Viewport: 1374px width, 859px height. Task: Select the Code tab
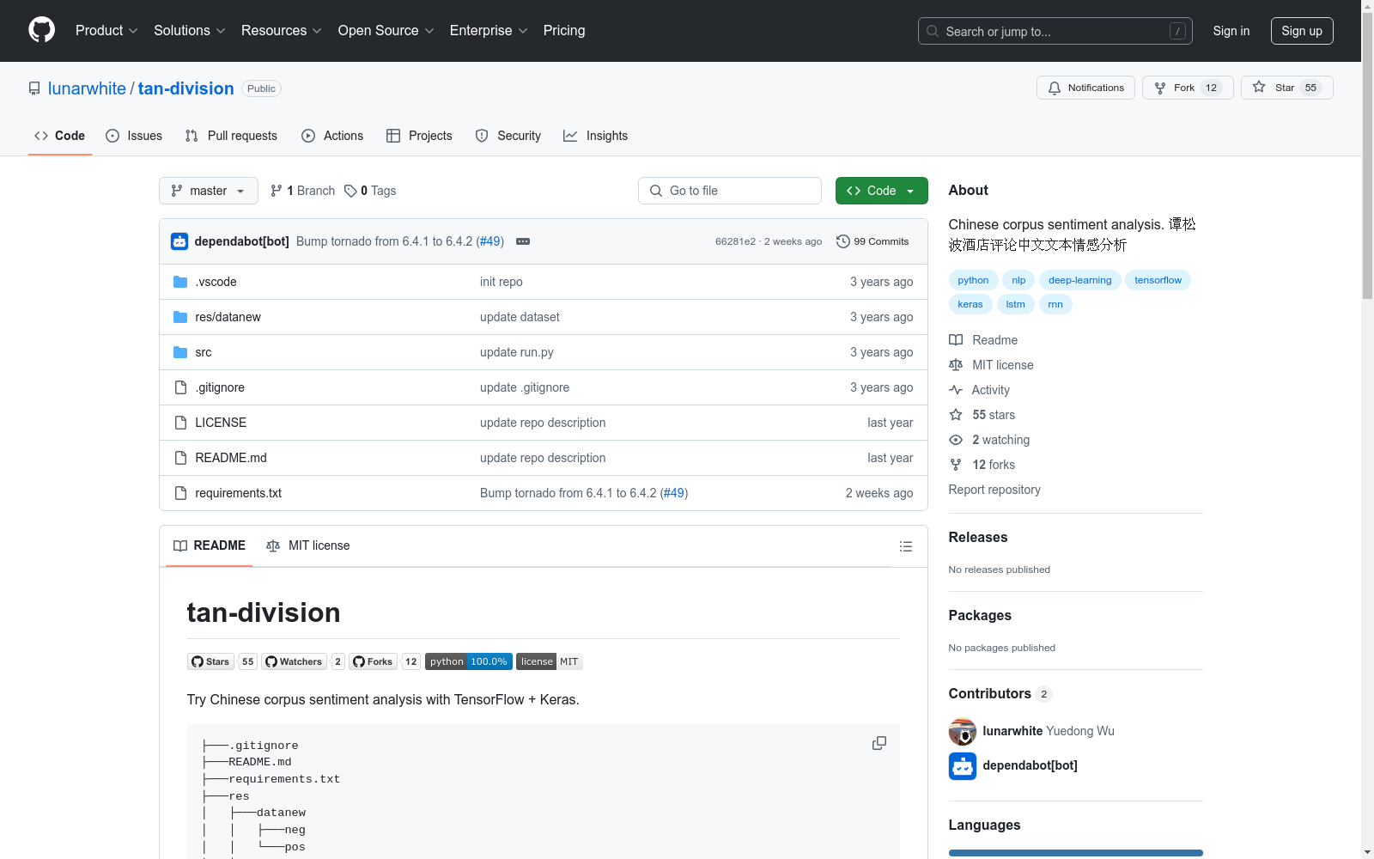click(59, 136)
